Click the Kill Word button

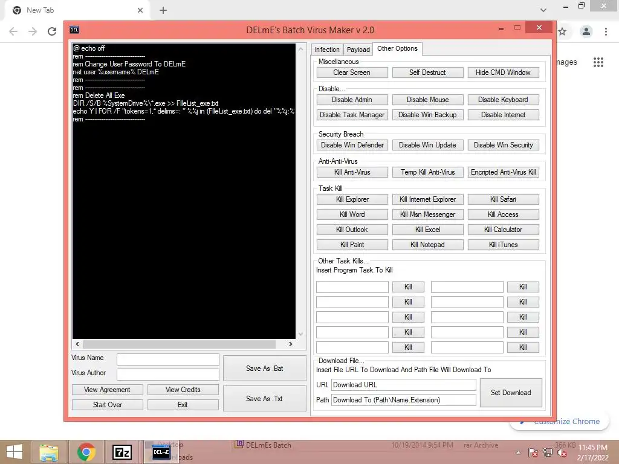(x=352, y=214)
